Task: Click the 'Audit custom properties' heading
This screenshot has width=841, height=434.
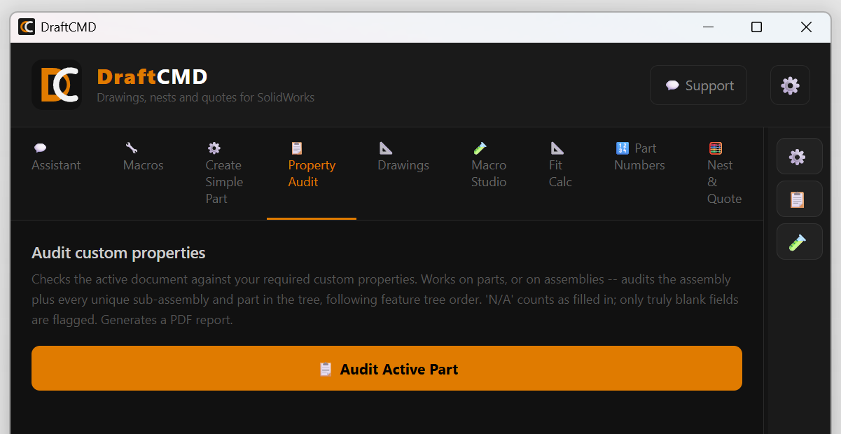Action: pyautogui.click(x=118, y=253)
